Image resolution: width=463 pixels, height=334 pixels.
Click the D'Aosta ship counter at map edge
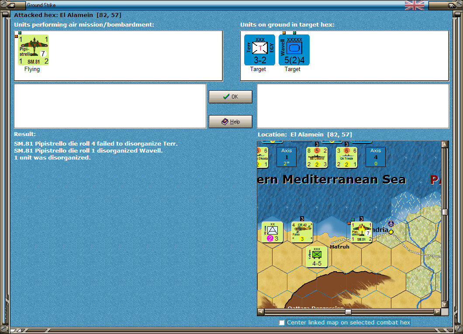tap(263, 157)
